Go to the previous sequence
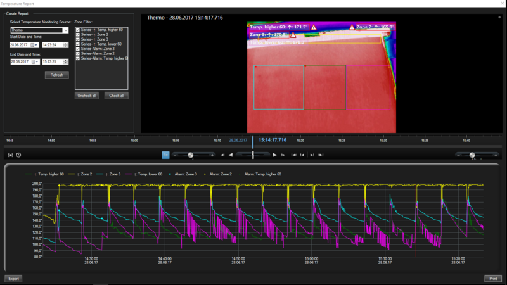The height and width of the screenshot is (285, 507). [x=302, y=155]
